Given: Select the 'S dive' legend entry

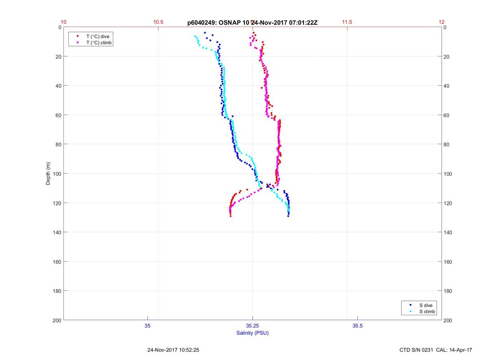Looking at the screenshot, I should [x=426, y=305].
